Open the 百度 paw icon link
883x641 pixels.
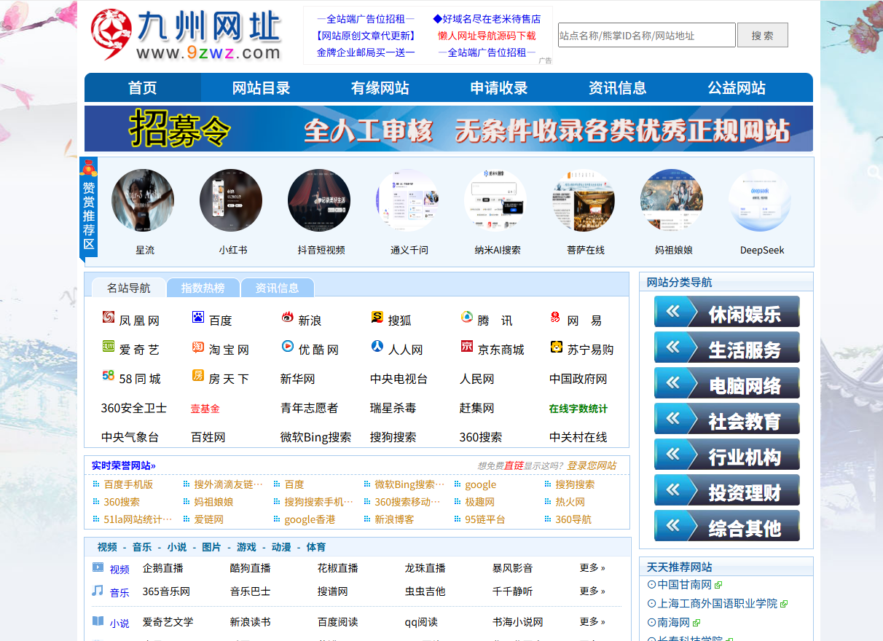click(198, 317)
